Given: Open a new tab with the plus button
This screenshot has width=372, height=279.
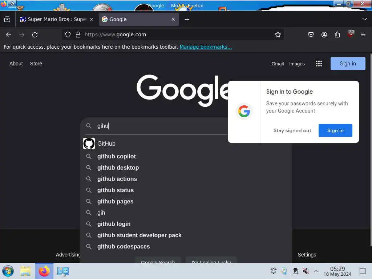Looking at the screenshot, I should coord(187,20).
